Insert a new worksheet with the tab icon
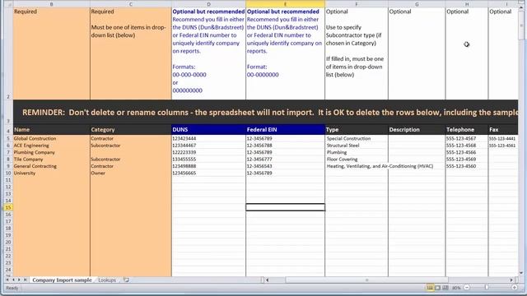 click(126, 280)
